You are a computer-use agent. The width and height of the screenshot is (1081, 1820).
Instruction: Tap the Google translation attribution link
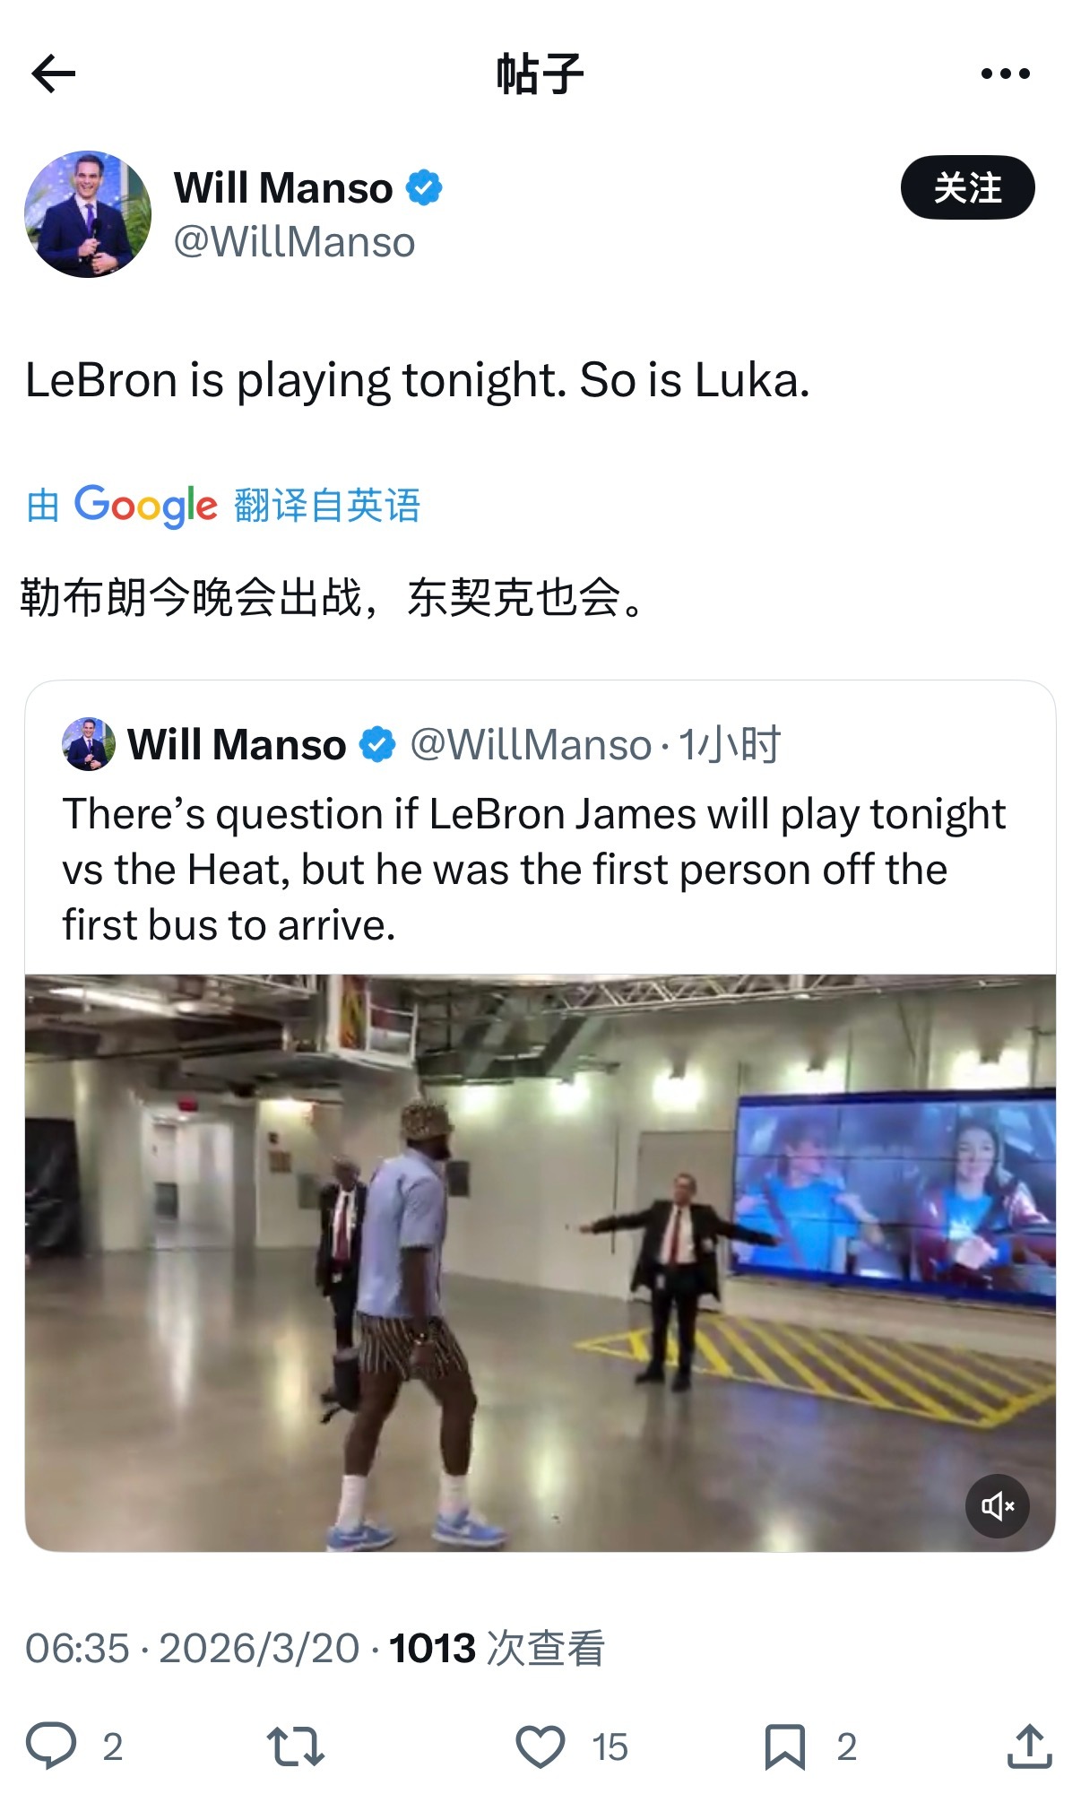223,506
